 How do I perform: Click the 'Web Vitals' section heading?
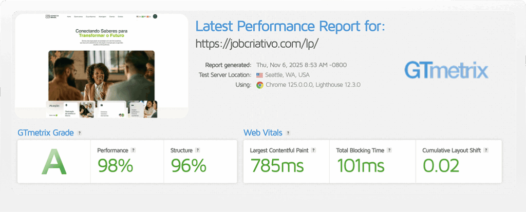pyautogui.click(x=263, y=133)
